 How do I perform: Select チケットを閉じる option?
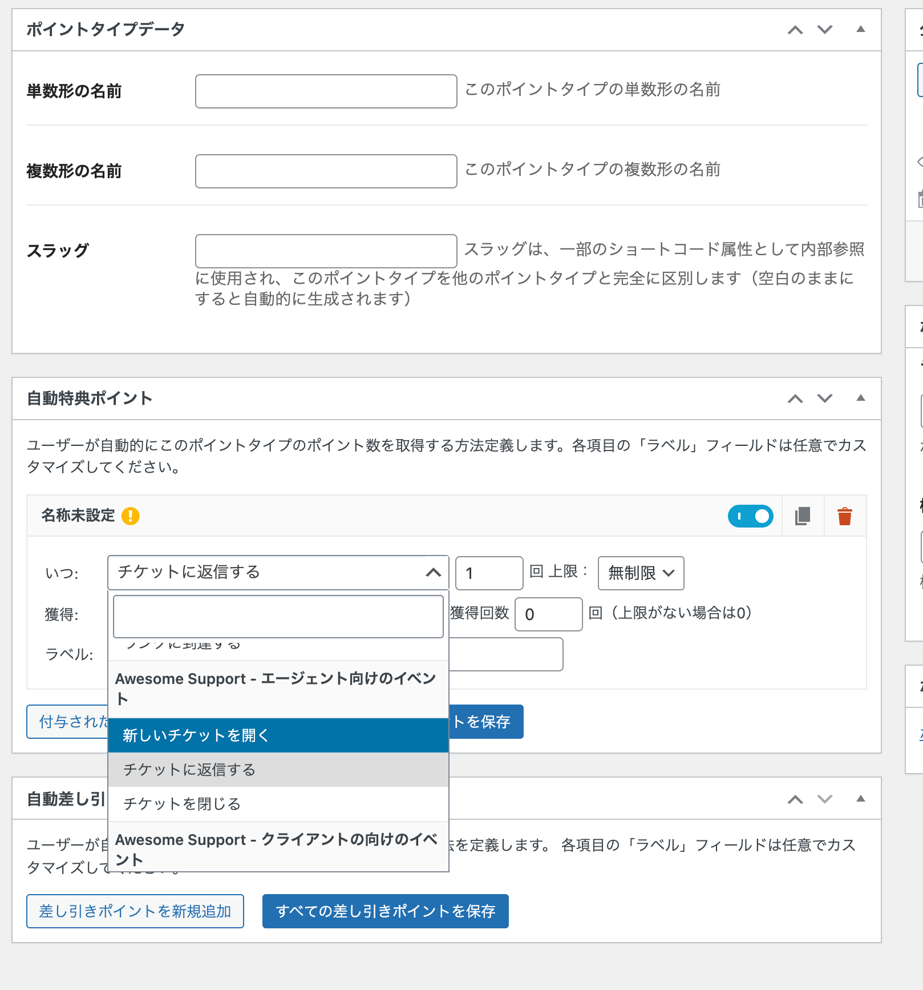[278, 804]
